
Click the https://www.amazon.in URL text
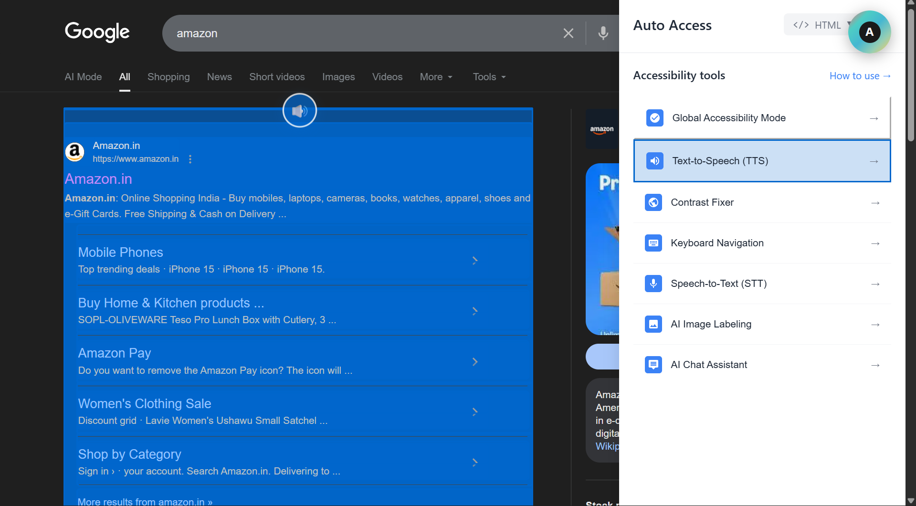136,159
